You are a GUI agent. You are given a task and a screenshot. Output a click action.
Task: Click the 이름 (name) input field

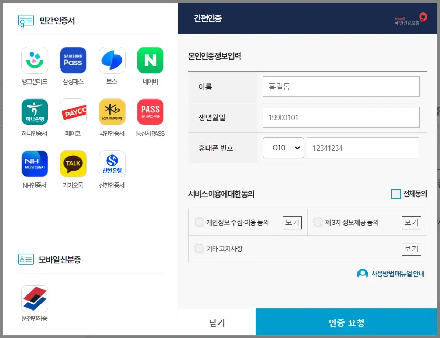point(341,87)
